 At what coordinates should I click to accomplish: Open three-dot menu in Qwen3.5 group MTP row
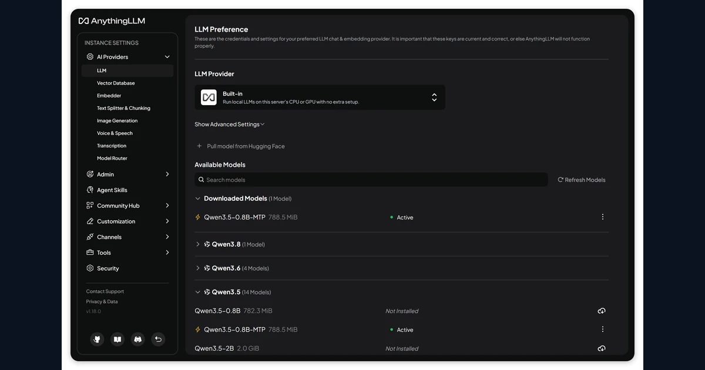point(603,329)
